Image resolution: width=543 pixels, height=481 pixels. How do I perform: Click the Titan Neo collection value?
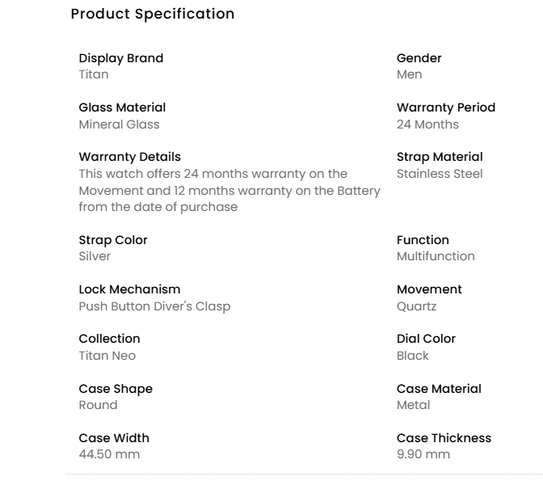(x=107, y=356)
